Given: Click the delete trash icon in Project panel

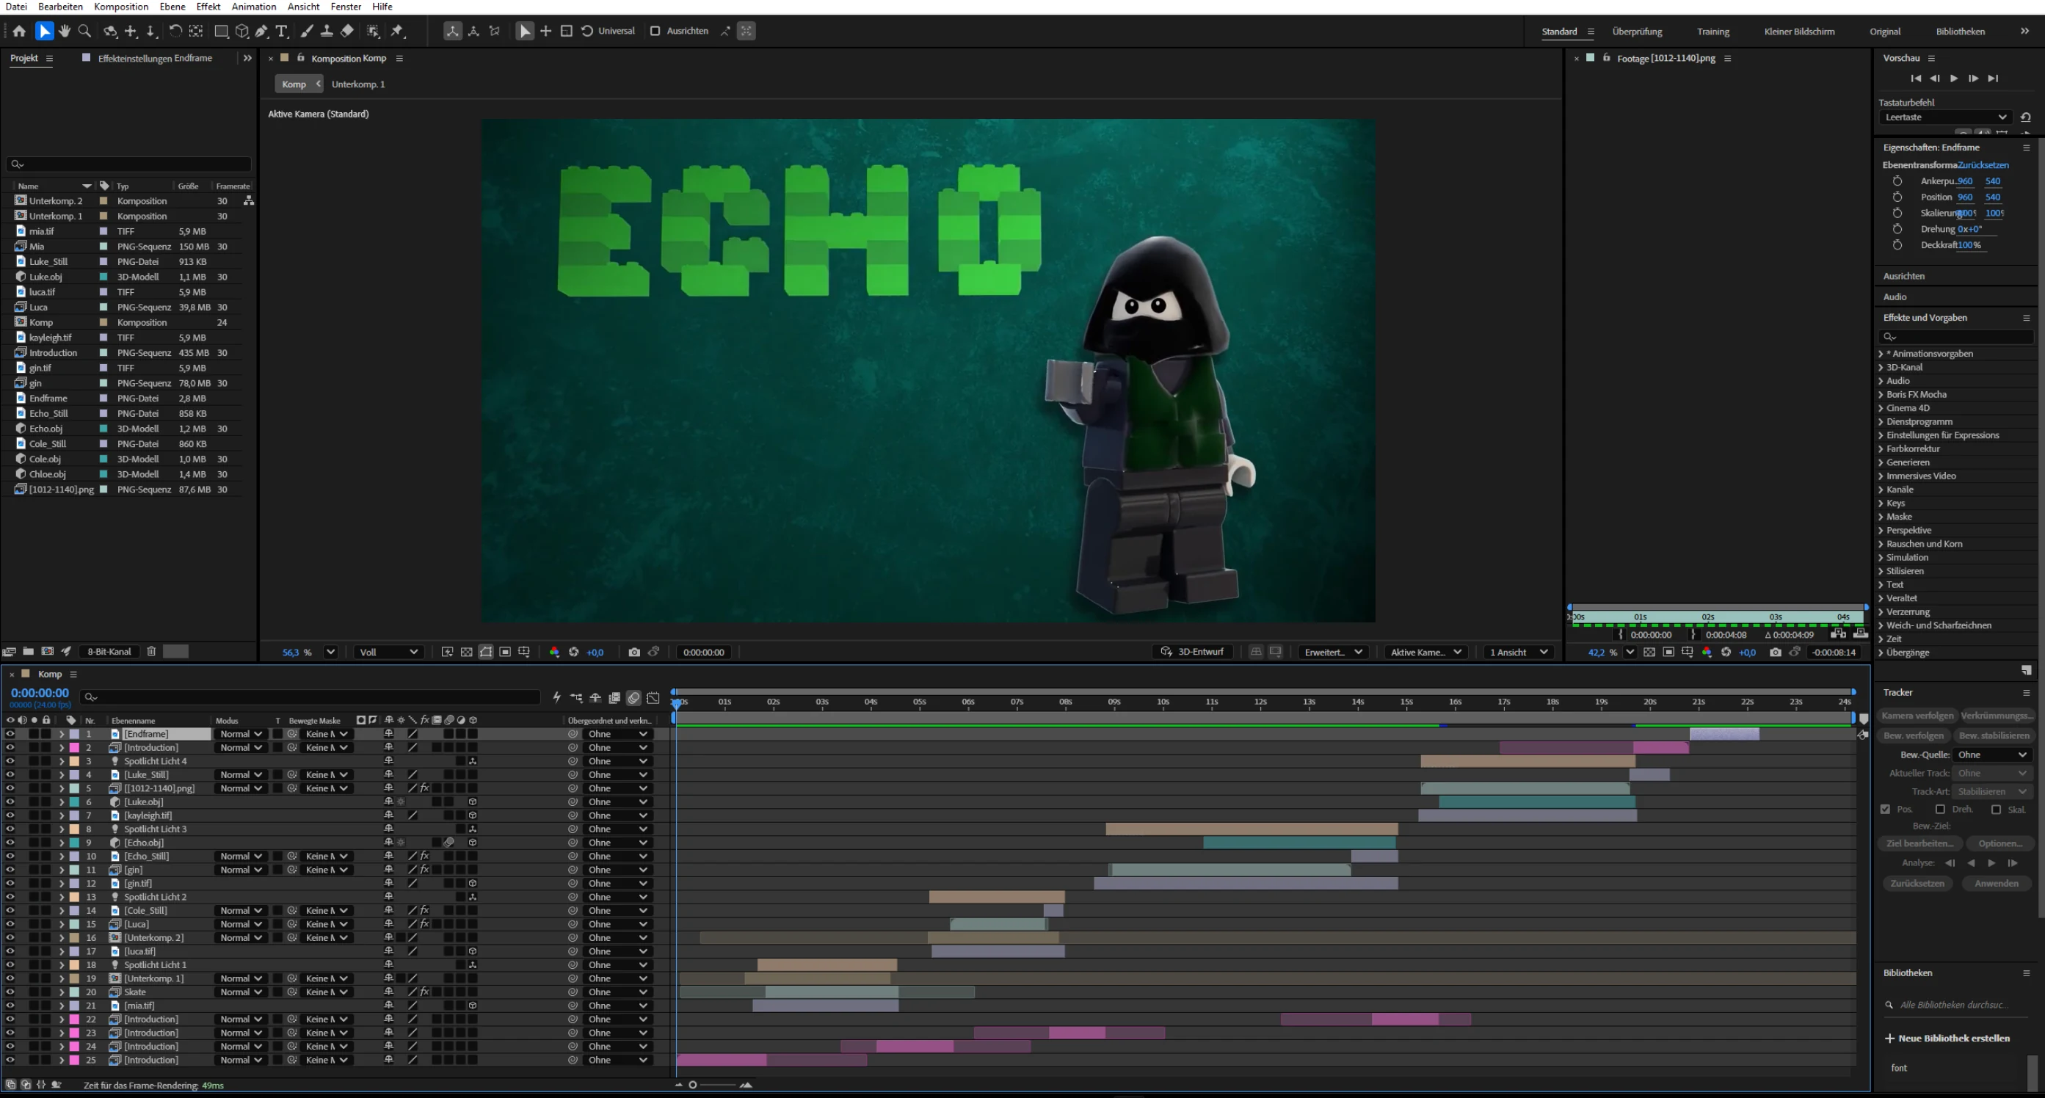Looking at the screenshot, I should click(x=150, y=651).
